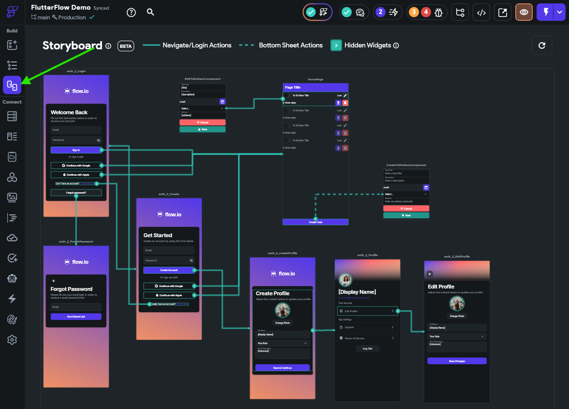
Task: Toggle preview mode eye button
Action: (x=524, y=12)
